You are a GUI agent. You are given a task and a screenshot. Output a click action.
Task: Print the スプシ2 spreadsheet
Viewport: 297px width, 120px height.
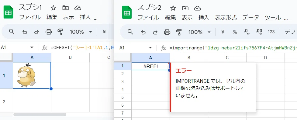167,32
